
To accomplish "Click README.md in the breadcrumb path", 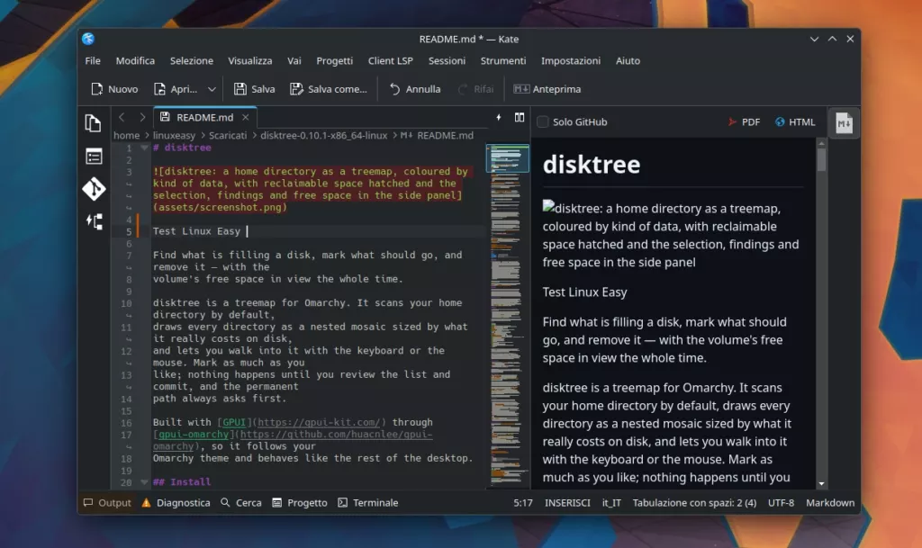I will [x=437, y=136].
